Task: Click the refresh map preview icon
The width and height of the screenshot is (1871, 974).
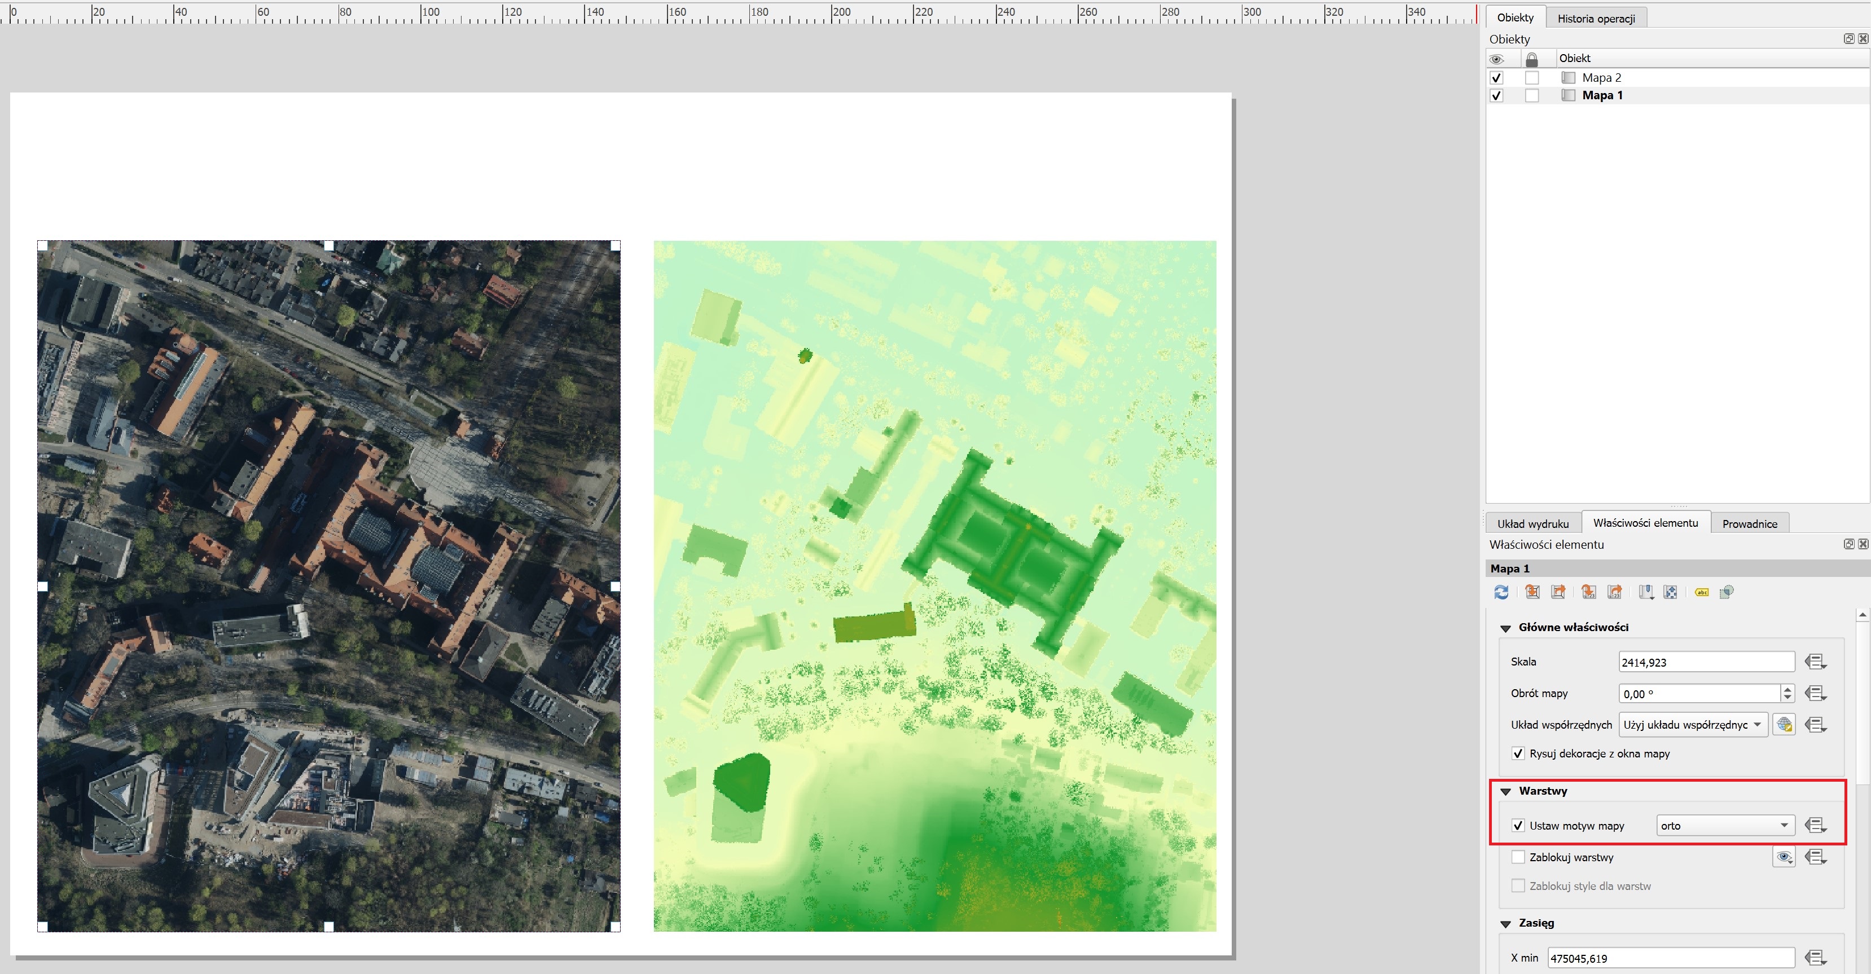Action: coord(1501,592)
